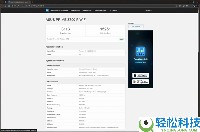Go to the browser home page
The width and height of the screenshot is (200, 132).
coord(9,6)
